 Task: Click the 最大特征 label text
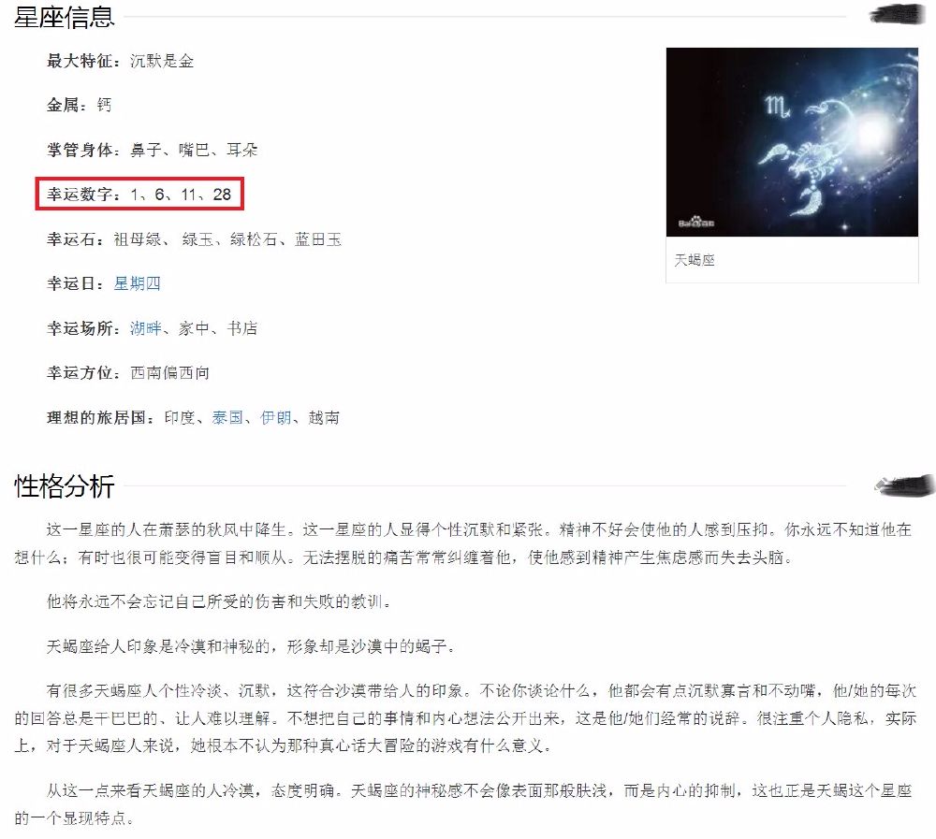click(80, 61)
